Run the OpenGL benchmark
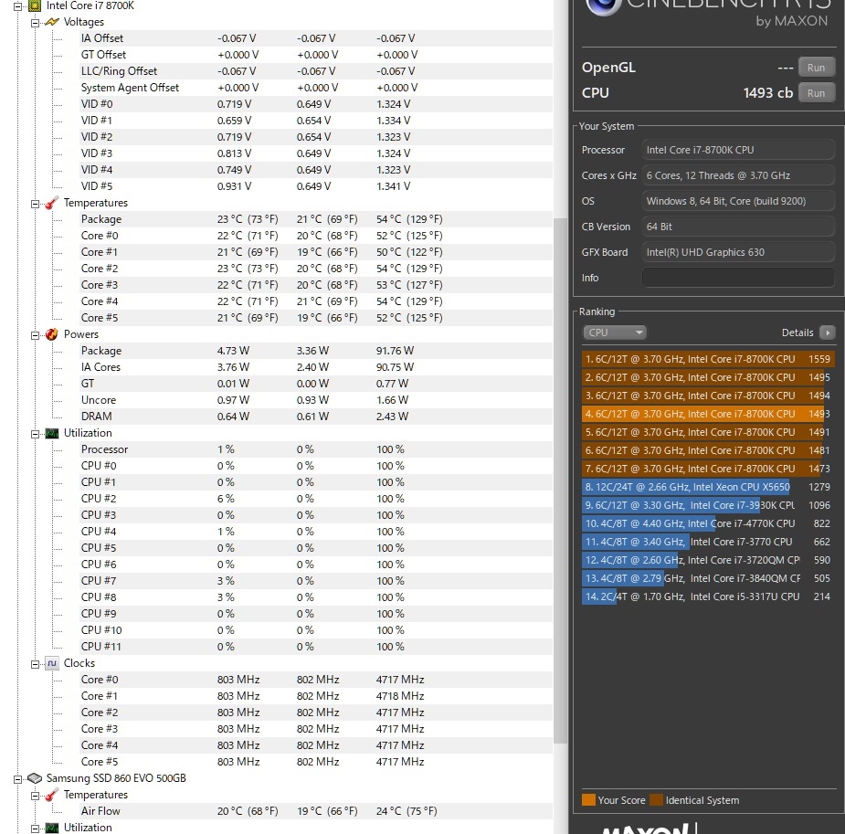Image resolution: width=845 pixels, height=834 pixels. (816, 68)
